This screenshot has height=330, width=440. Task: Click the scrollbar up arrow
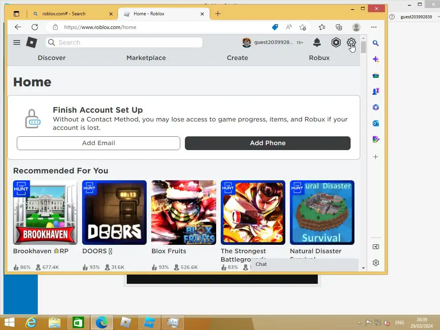[363, 38]
